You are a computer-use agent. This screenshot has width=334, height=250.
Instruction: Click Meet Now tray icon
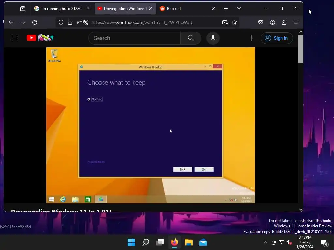point(274,242)
